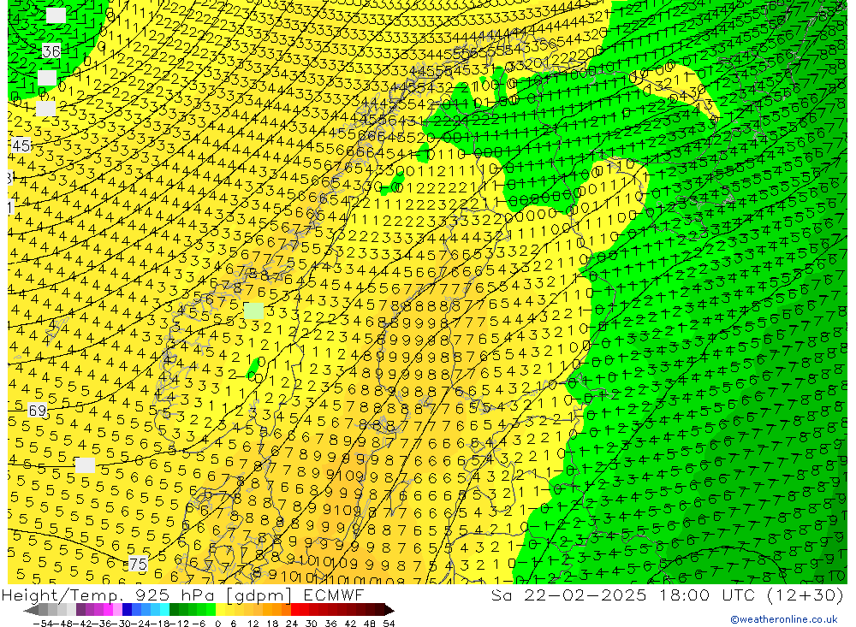Click the '0' legend tick value
Image resolution: width=856 pixels, height=627 pixels.
(x=217, y=624)
